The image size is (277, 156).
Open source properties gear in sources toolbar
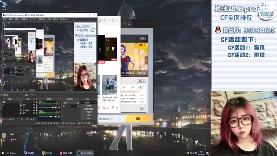[27, 119]
